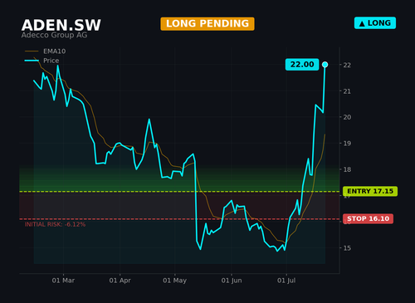Click the 01 Apr axis label
Screen dimensions: 415x303
[120, 281]
